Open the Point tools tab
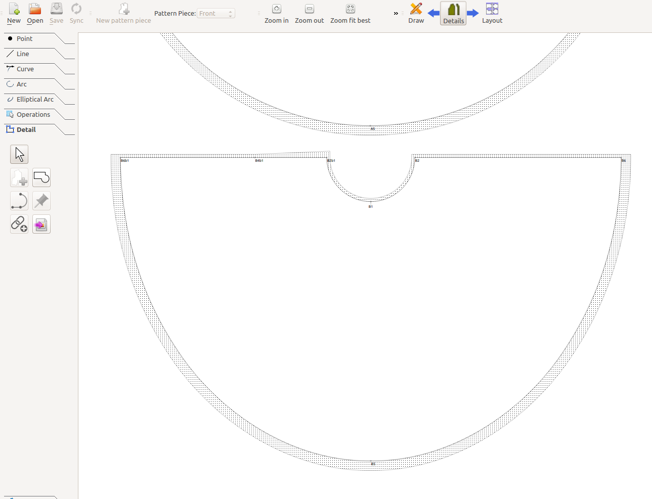 (24, 39)
